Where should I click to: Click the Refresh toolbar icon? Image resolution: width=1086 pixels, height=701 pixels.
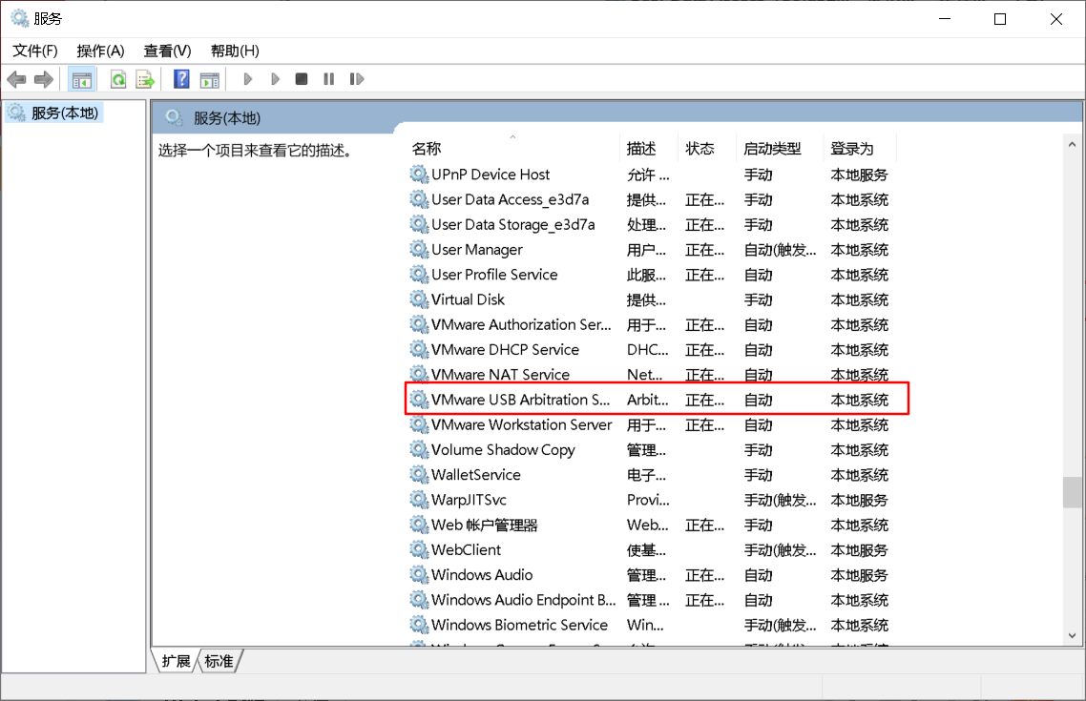(118, 79)
